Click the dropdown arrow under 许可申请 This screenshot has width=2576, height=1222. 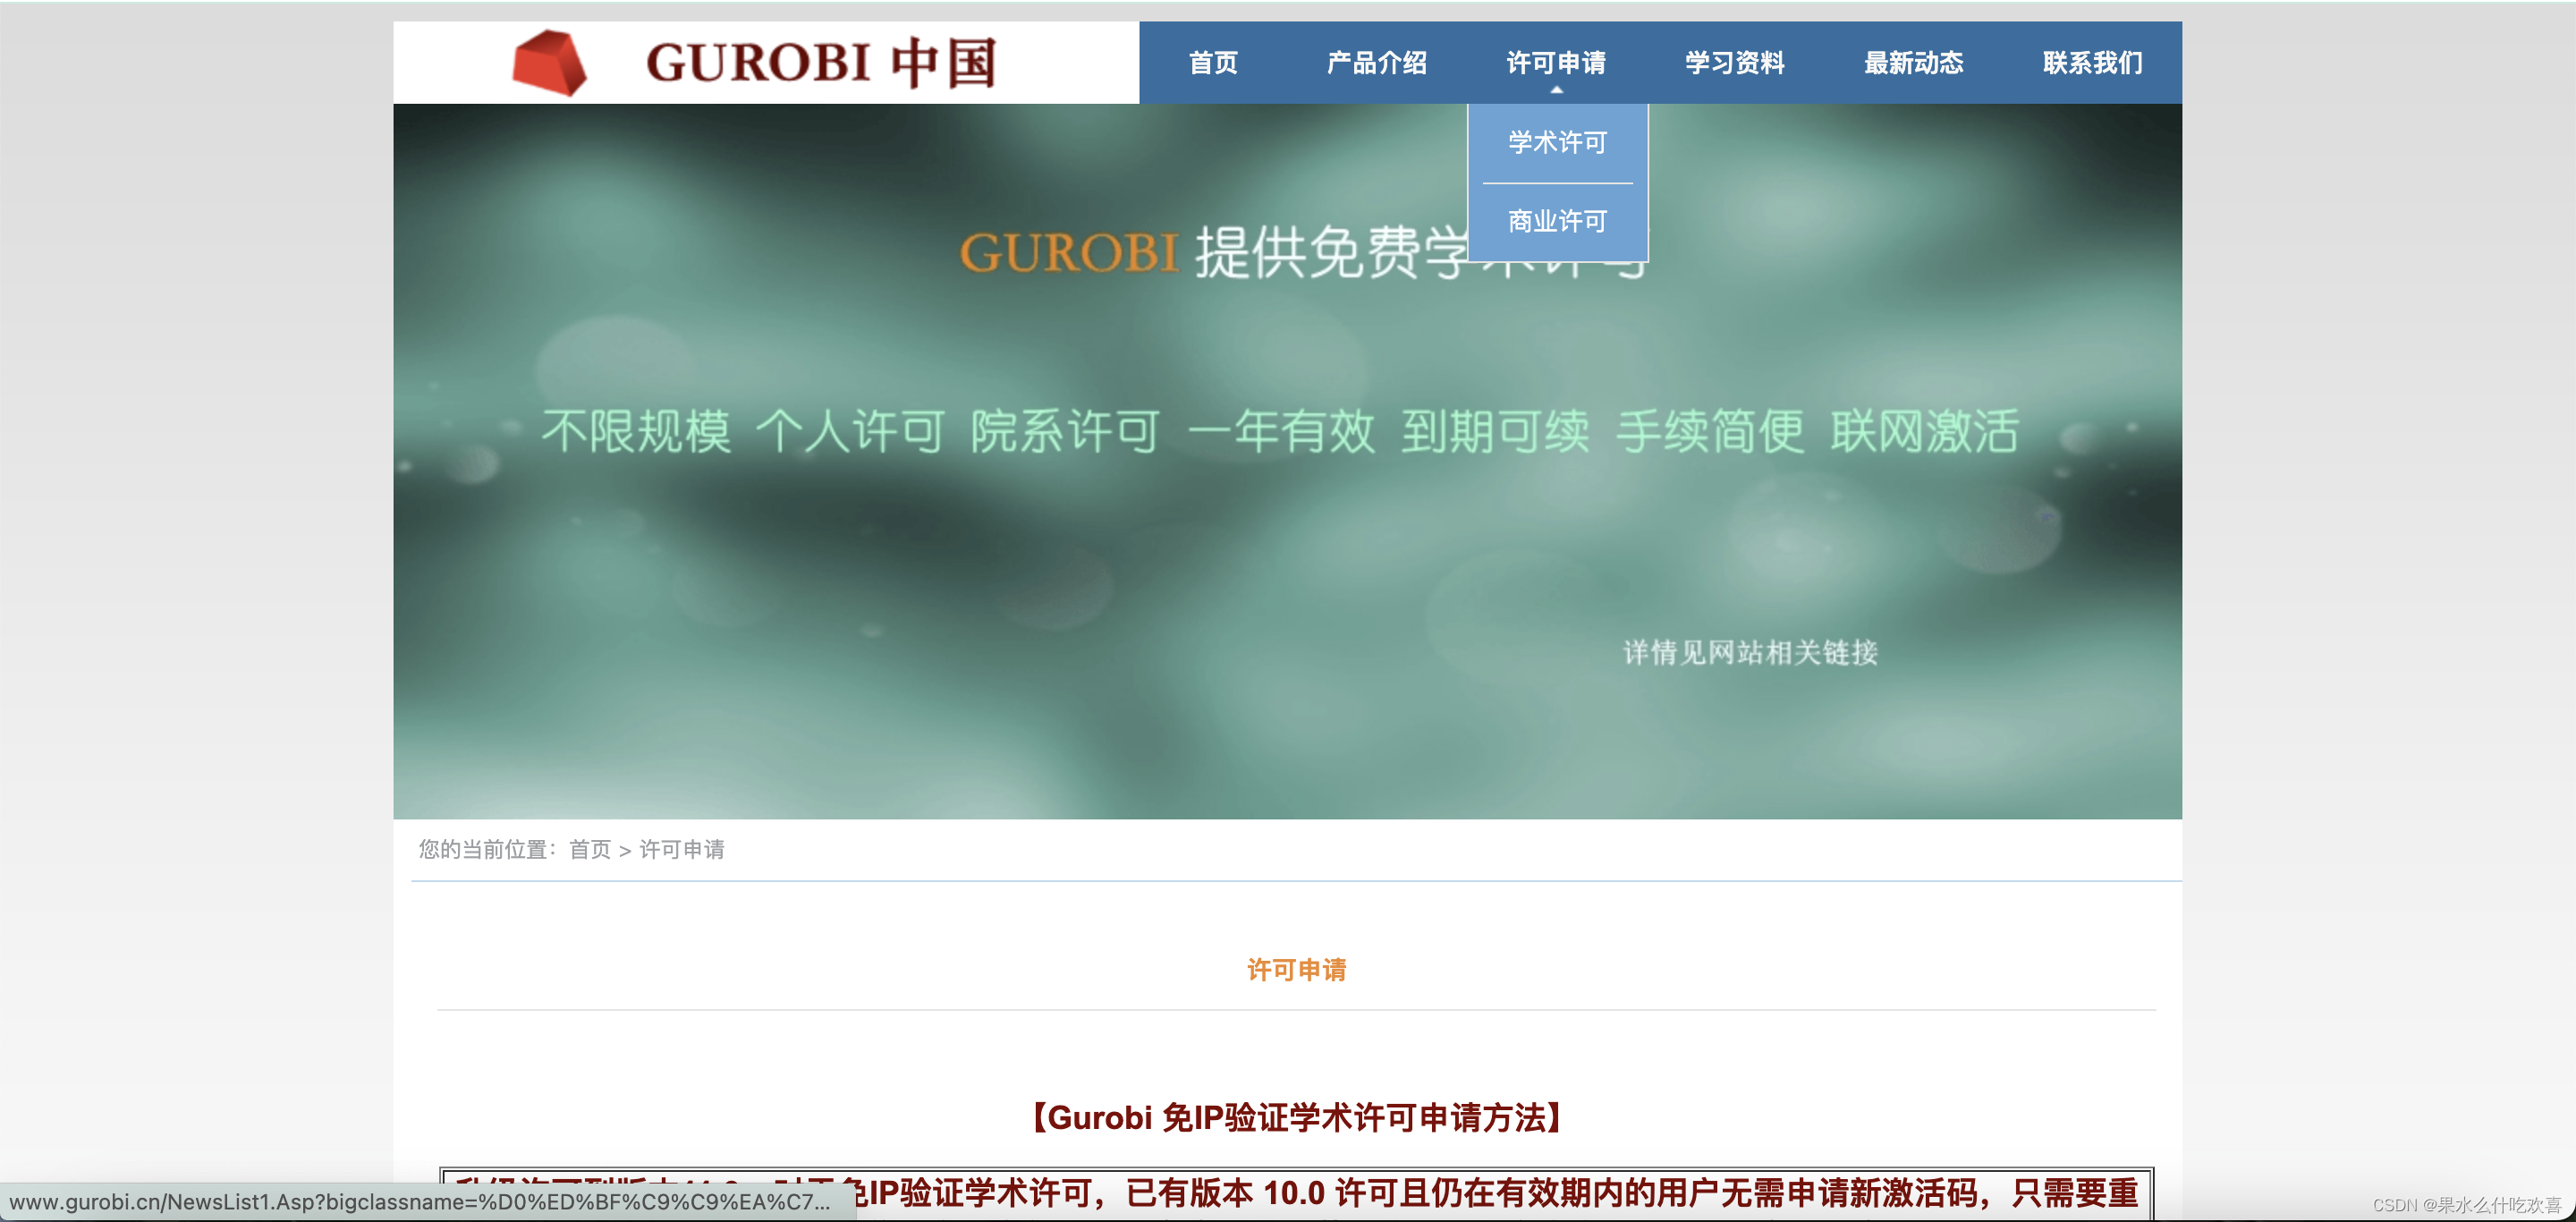coord(1557,90)
